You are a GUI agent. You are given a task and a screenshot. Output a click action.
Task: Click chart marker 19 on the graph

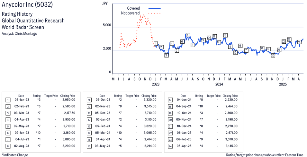[x=268, y=49]
